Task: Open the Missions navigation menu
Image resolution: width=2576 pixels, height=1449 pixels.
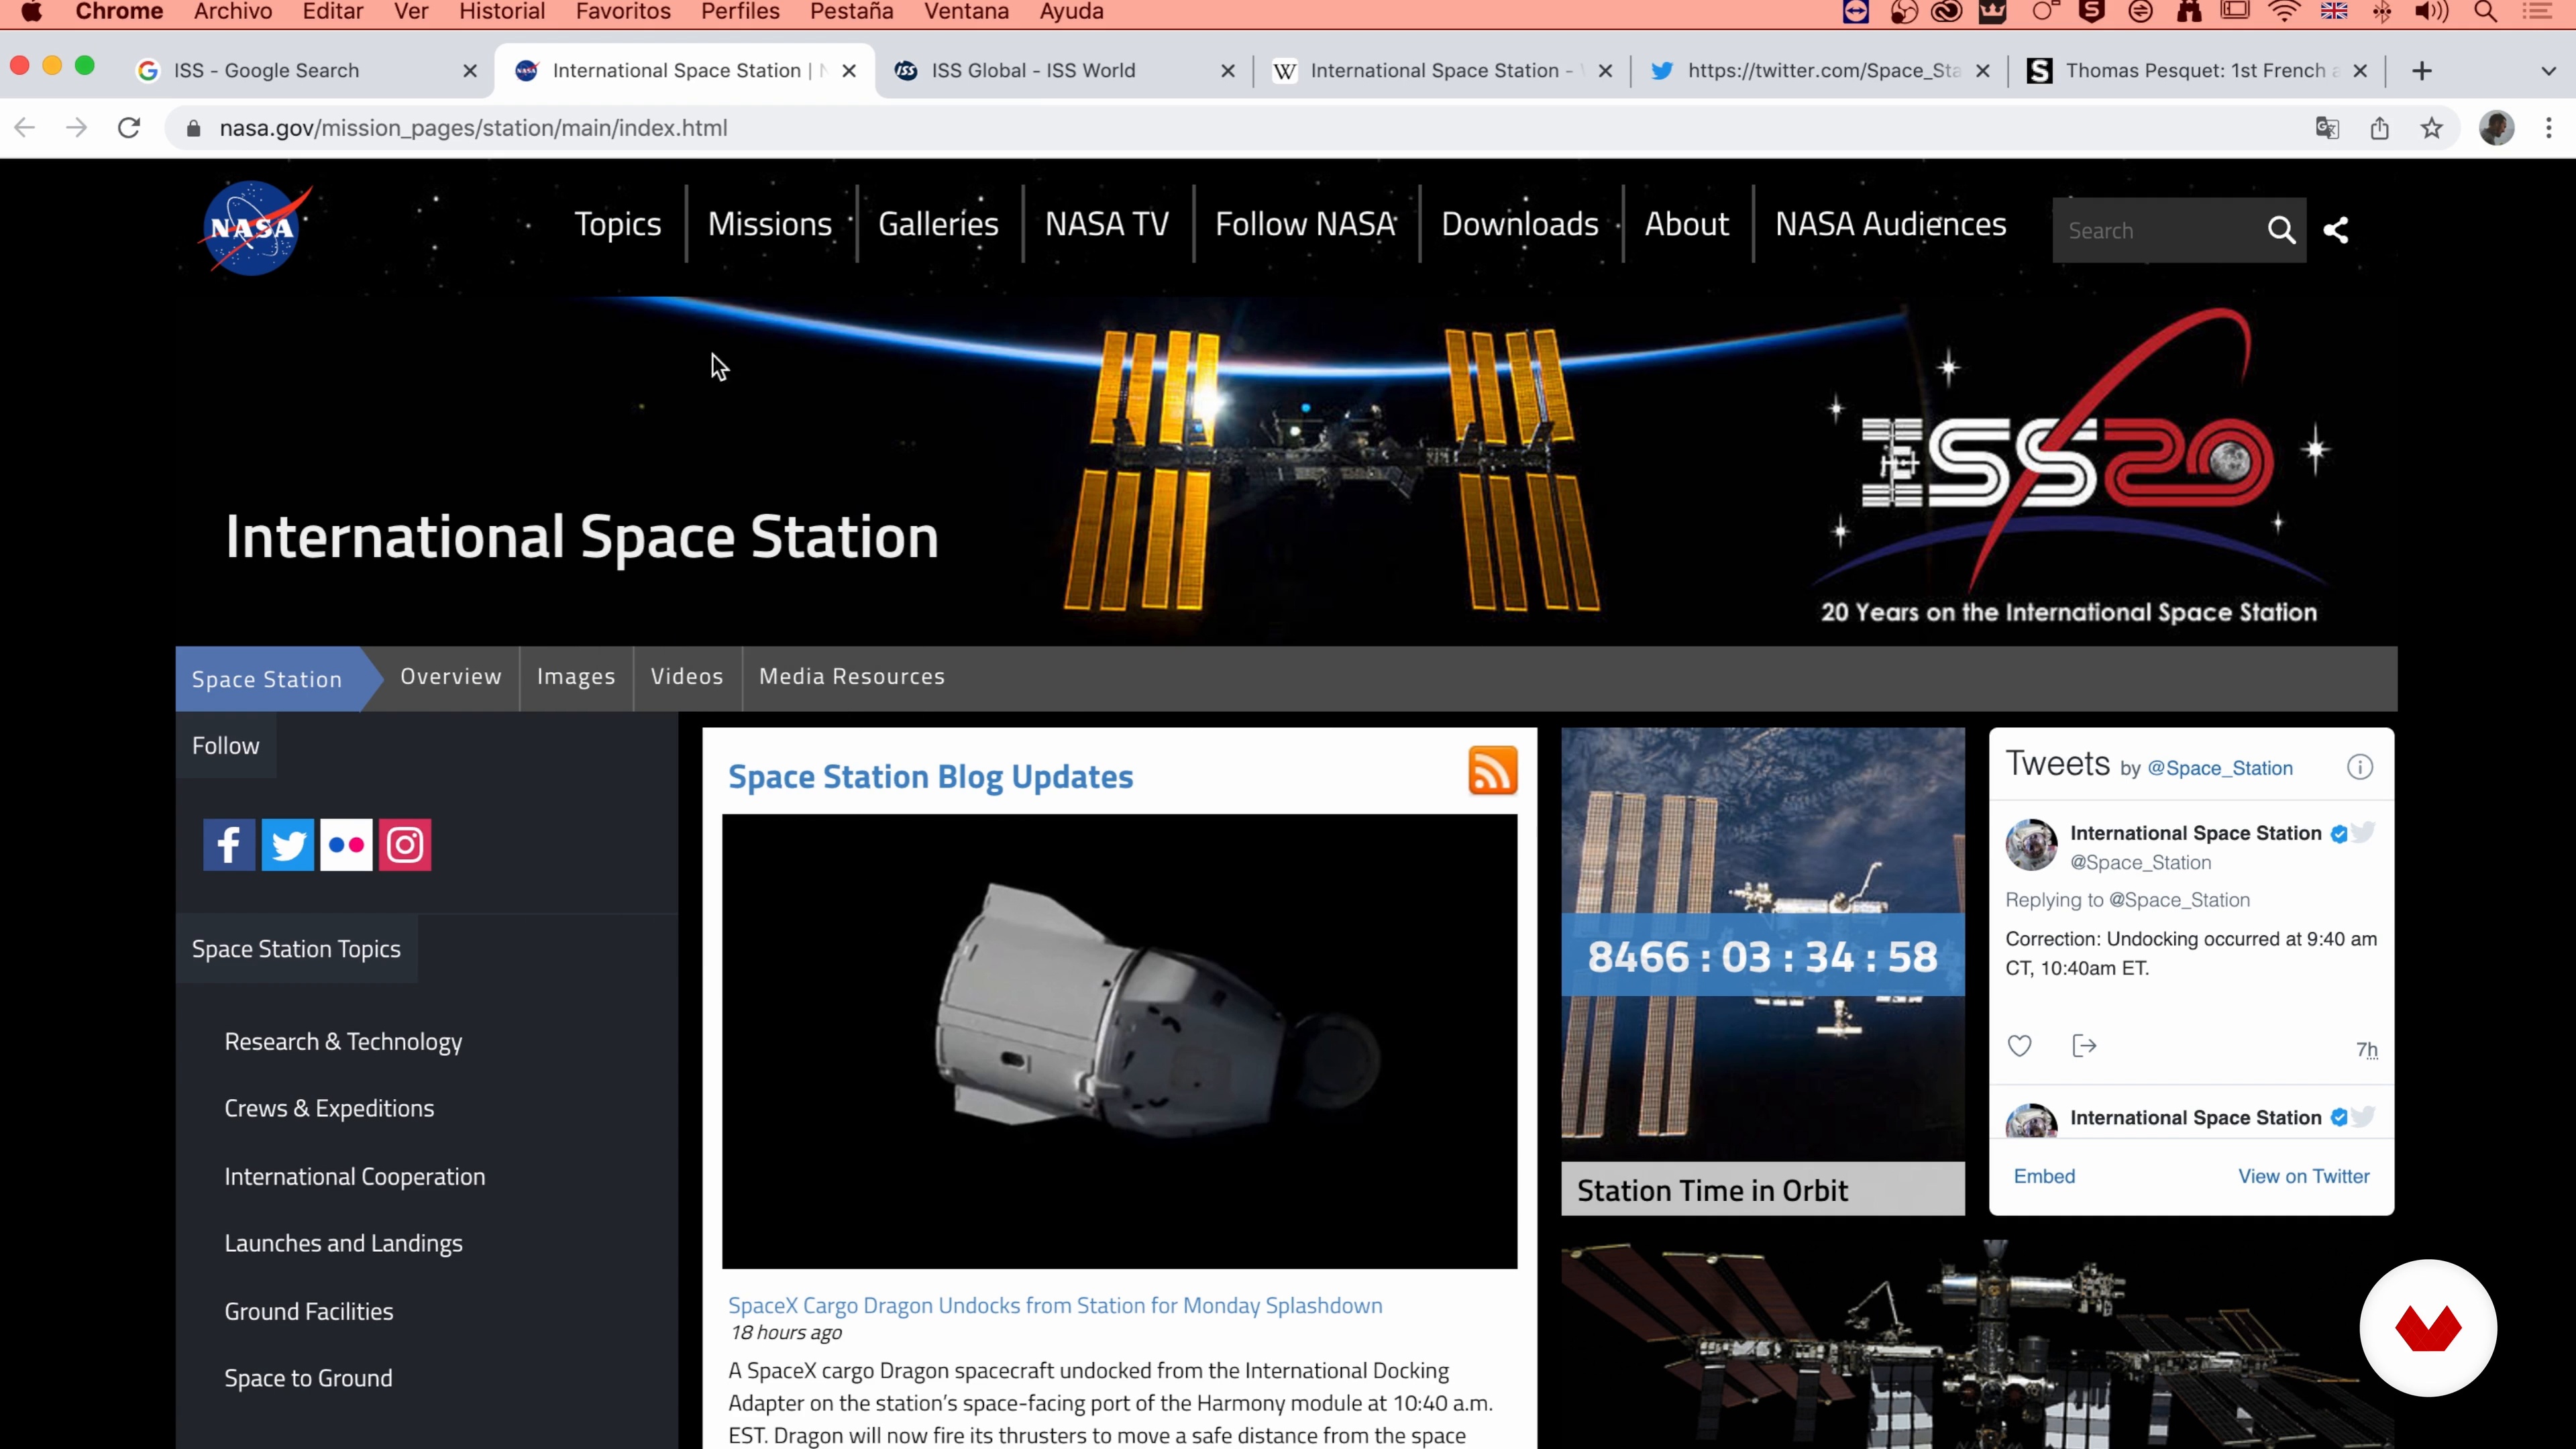Action: pyautogui.click(x=770, y=224)
